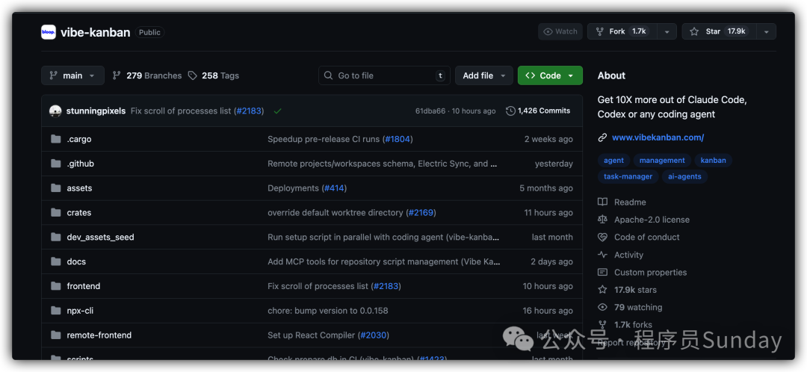Viewport: 807px width, 372px height.
Task: Open PR #2169 link in crates row
Action: (421, 212)
